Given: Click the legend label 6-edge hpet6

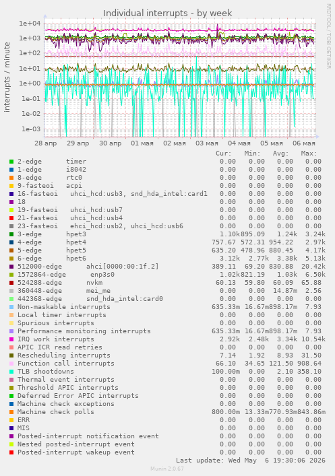Looking at the screenshot, I should 52,259.
